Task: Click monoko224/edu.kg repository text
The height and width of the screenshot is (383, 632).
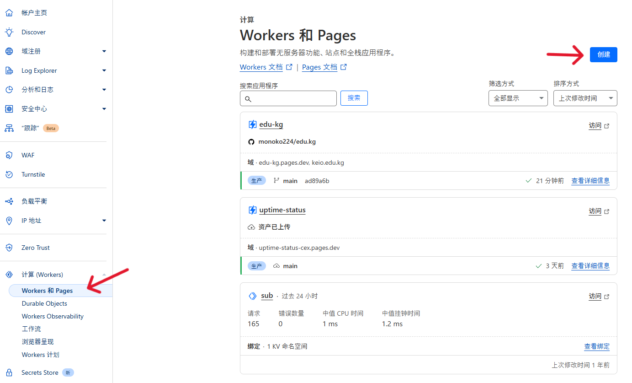Action: (x=287, y=142)
